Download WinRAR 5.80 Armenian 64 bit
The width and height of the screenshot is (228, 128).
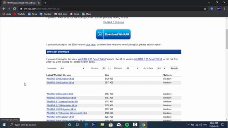(61, 98)
